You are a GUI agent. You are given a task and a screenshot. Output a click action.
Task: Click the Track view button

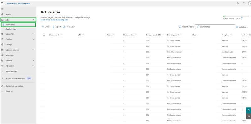coord(69,27)
